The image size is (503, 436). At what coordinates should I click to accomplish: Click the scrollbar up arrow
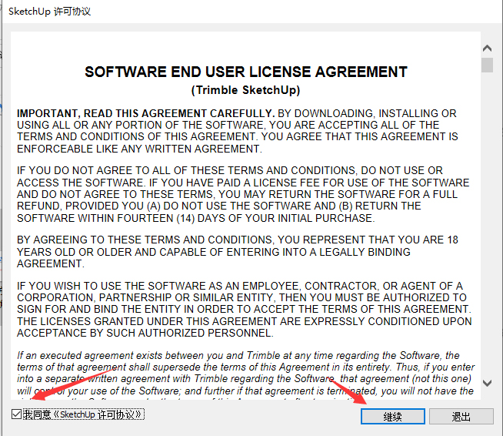click(487, 49)
